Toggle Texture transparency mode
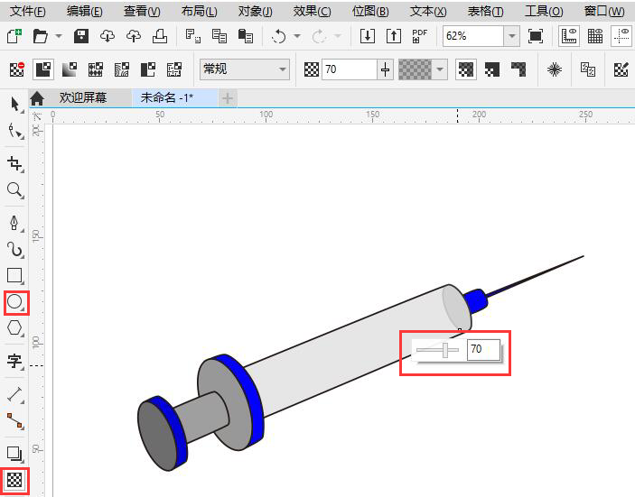 point(174,69)
